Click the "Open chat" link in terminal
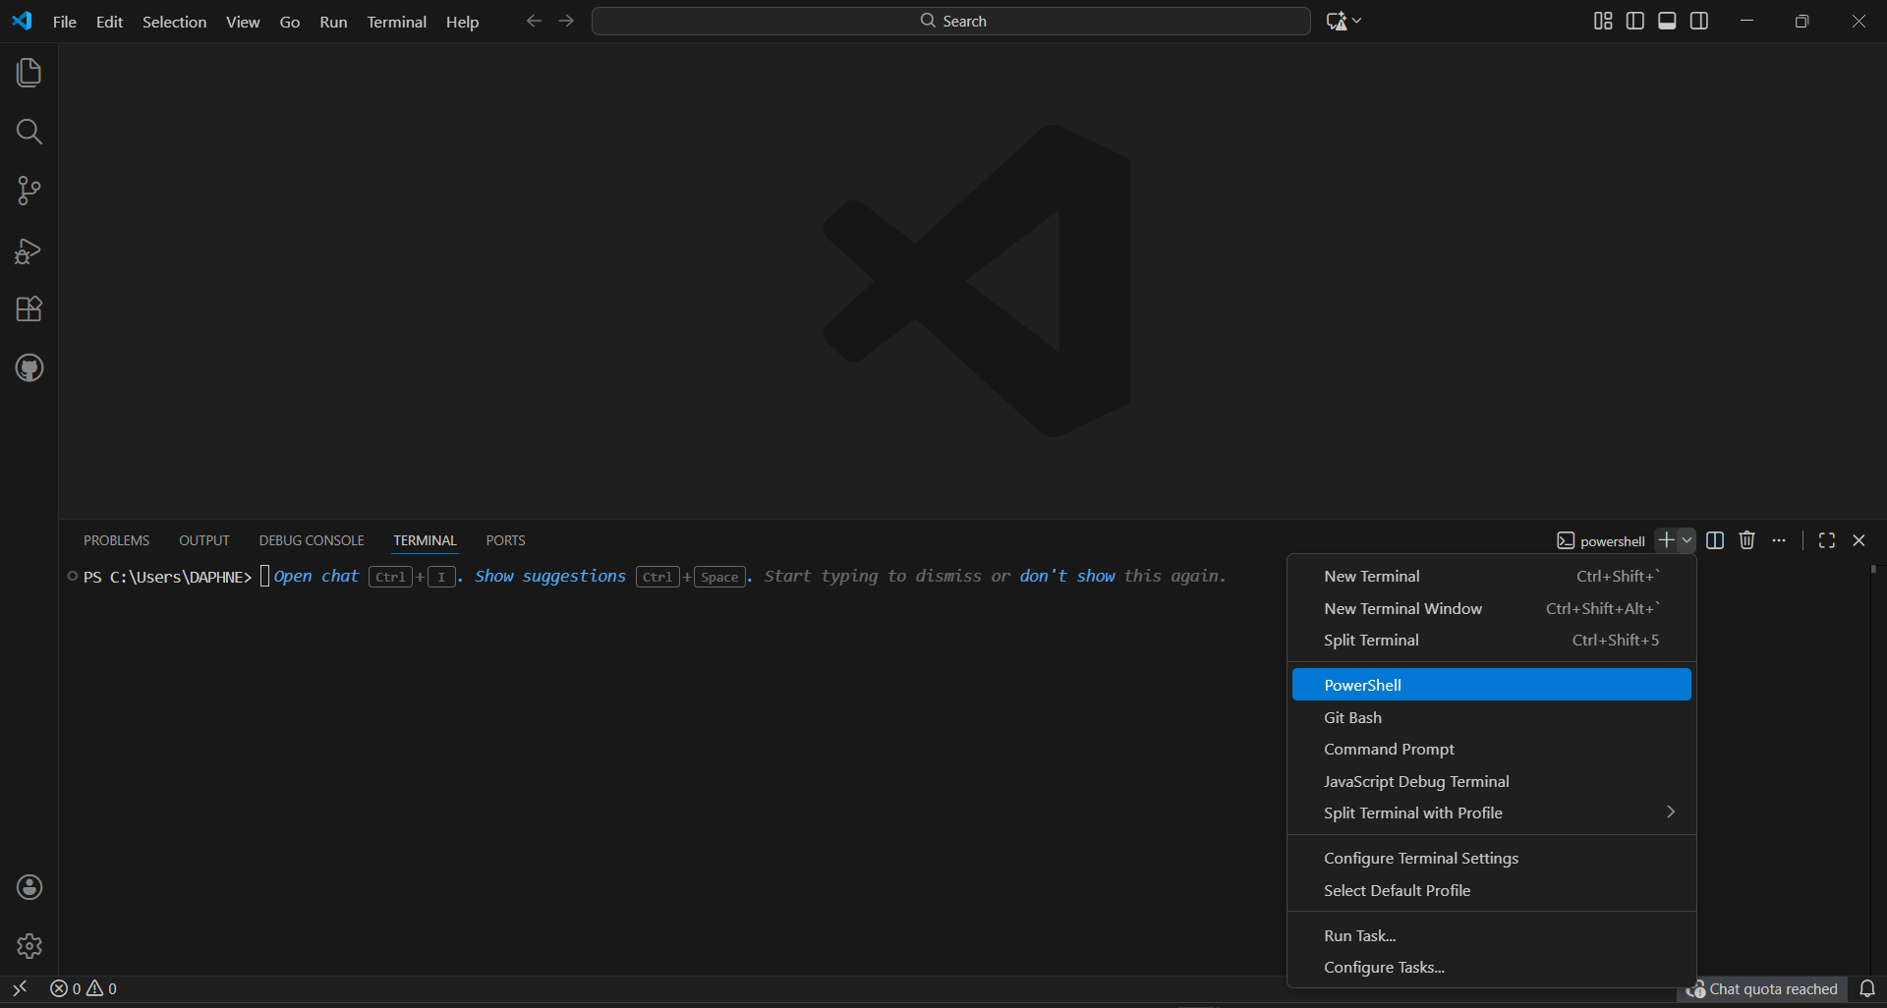Screen dimensions: 1887x1008 [315, 576]
